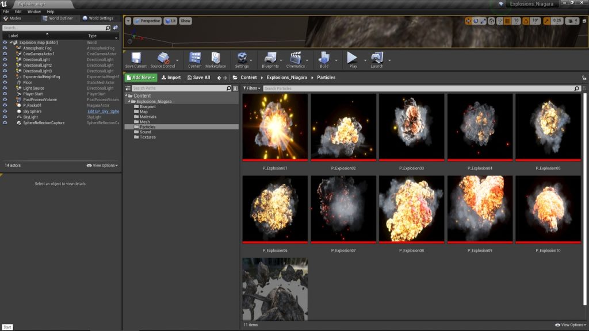Click the Build toolbar icon

pyautogui.click(x=324, y=59)
